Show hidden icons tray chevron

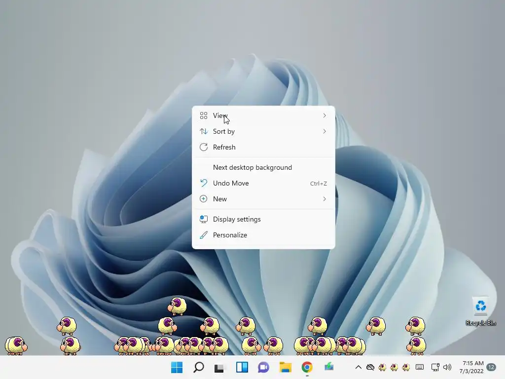coord(358,367)
